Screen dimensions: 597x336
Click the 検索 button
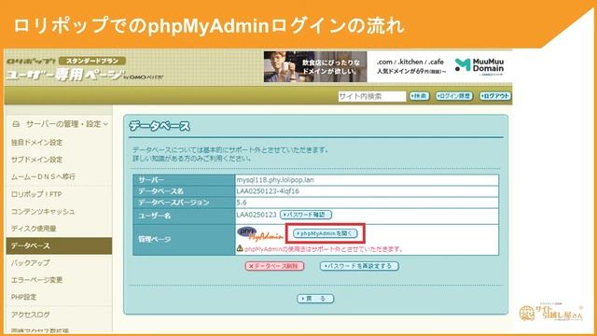[419, 96]
